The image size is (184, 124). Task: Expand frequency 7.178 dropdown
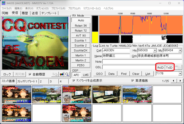pyautogui.click(x=180, y=73)
